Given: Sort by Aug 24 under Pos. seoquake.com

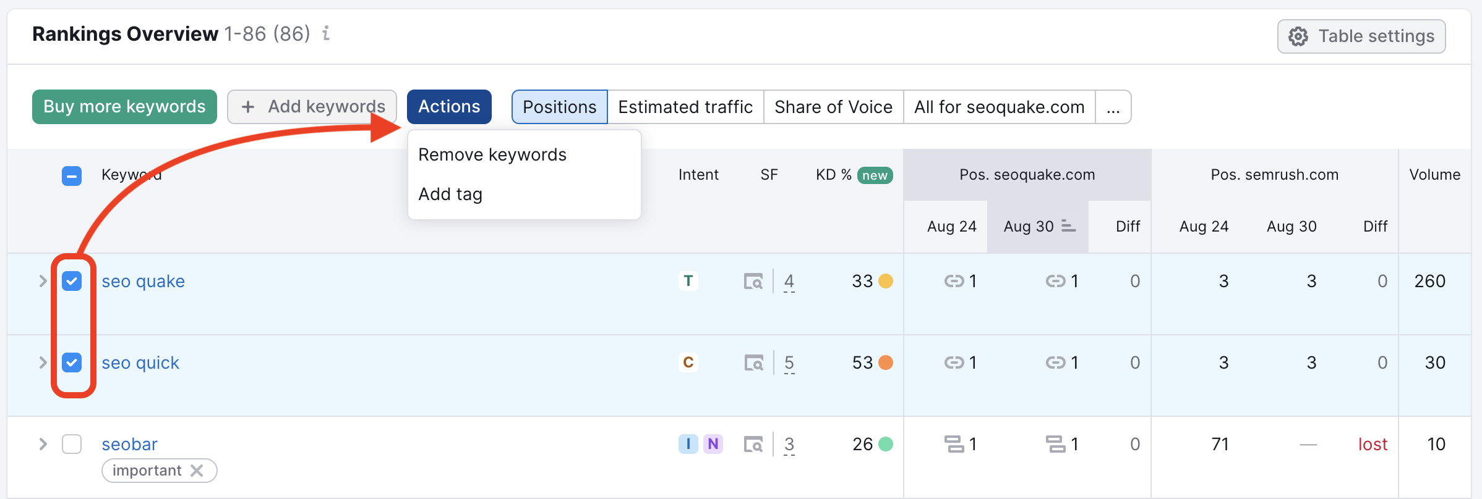Looking at the screenshot, I should pyautogui.click(x=951, y=227).
